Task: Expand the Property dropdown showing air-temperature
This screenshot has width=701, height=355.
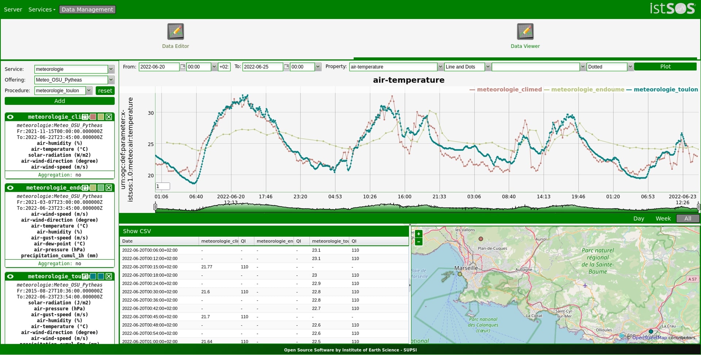Action: coord(440,67)
